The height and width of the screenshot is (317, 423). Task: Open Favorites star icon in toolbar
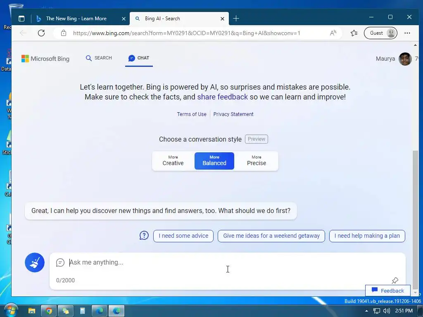[354, 33]
